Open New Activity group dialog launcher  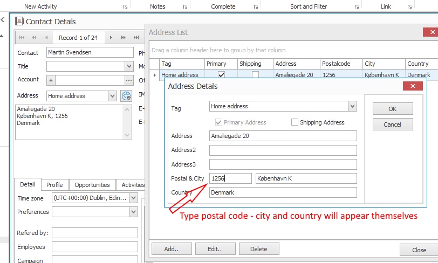pos(126,6)
